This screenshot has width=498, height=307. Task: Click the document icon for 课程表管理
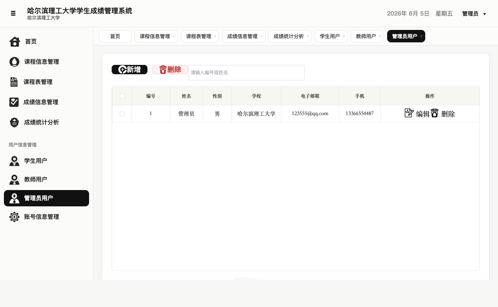[14, 82]
